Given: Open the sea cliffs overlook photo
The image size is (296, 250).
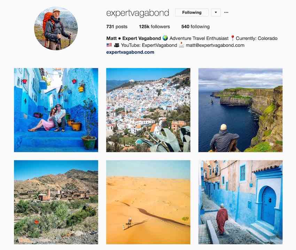Looking at the screenshot, I should [x=240, y=110].
